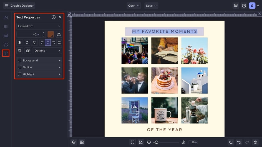Open the Graphic Designer hamburger menu
262x147 pixels.
click(7, 6)
